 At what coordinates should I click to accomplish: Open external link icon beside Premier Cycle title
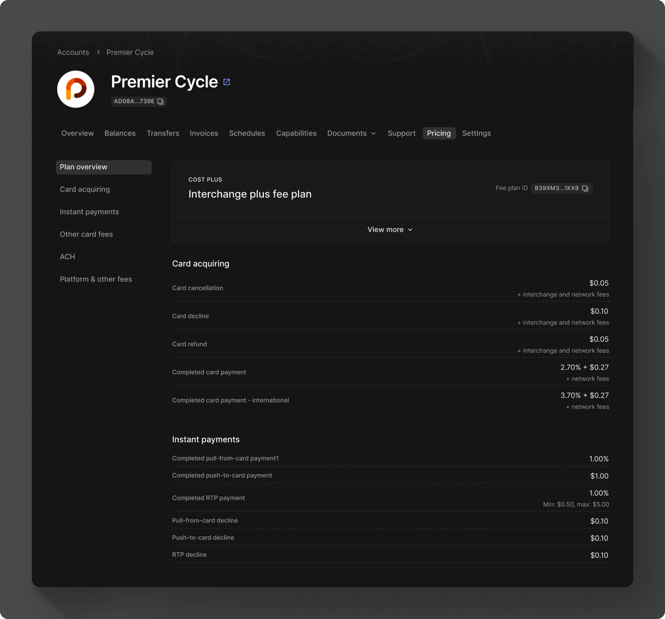[226, 82]
